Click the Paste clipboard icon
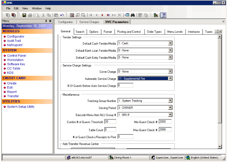227x163 pixels. [56, 15]
